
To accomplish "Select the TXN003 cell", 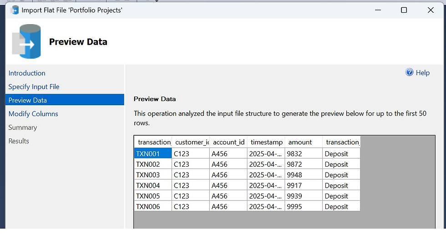I will (x=153, y=174).
